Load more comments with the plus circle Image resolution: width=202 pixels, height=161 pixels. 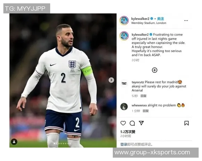click(x=155, y=70)
